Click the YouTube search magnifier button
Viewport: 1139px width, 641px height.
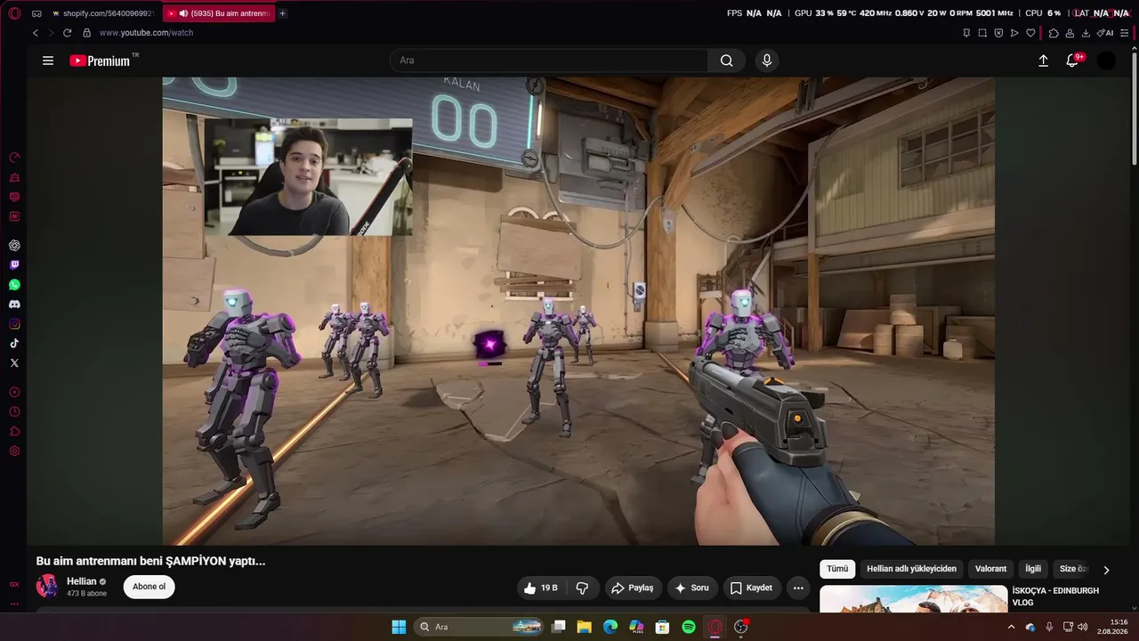tap(727, 61)
